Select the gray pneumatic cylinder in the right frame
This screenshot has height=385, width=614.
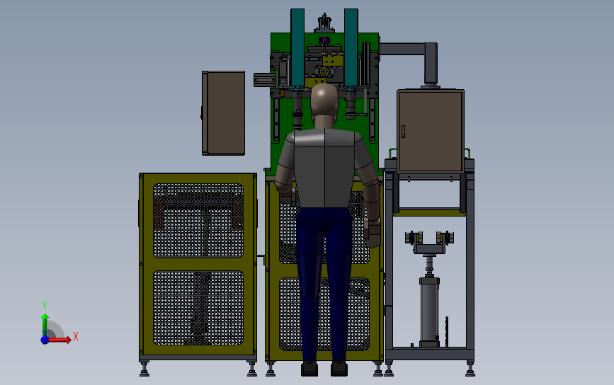pyautogui.click(x=429, y=311)
